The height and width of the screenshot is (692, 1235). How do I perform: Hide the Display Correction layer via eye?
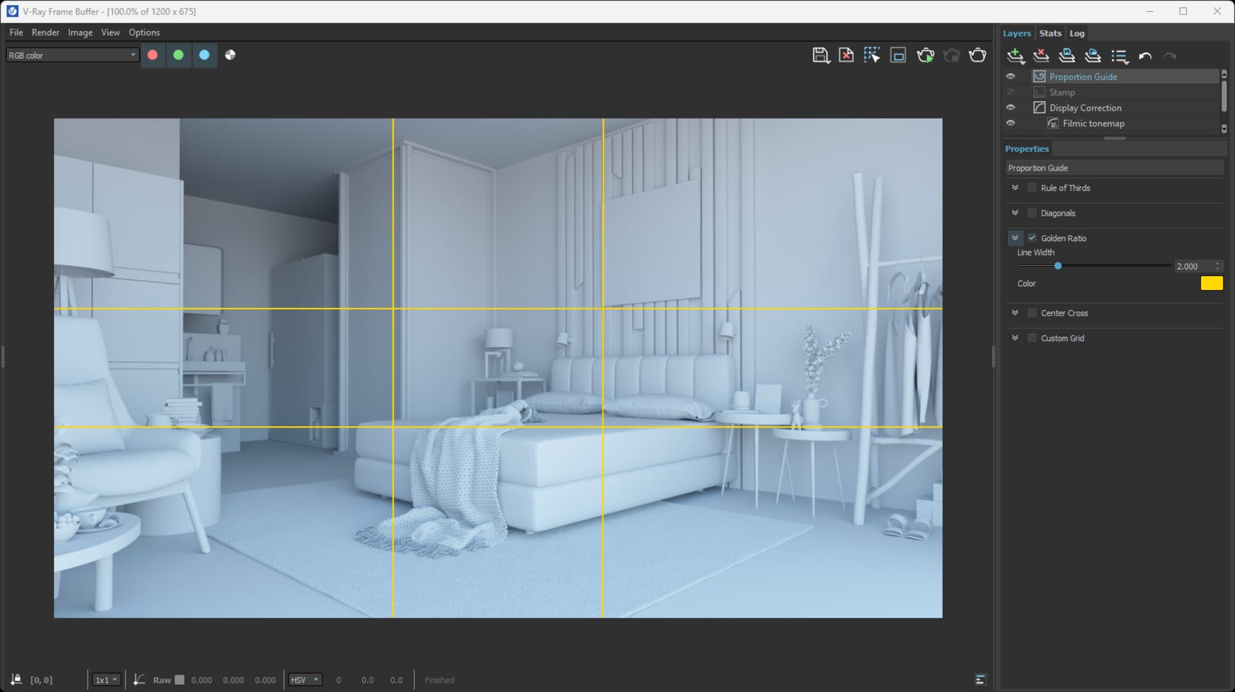[x=1011, y=107]
